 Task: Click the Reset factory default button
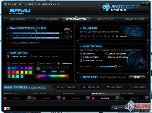[137, 77]
